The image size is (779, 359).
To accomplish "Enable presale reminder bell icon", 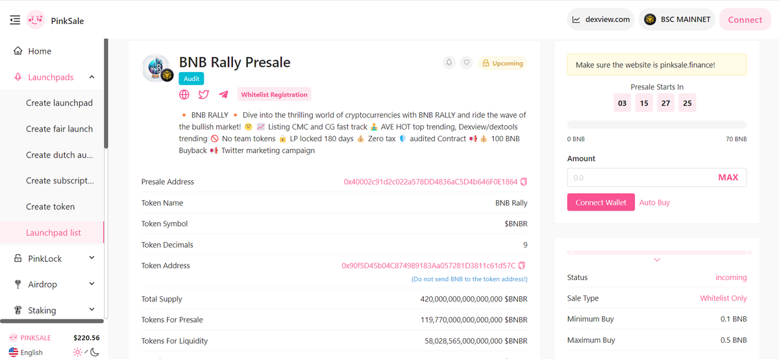I will click(x=449, y=63).
